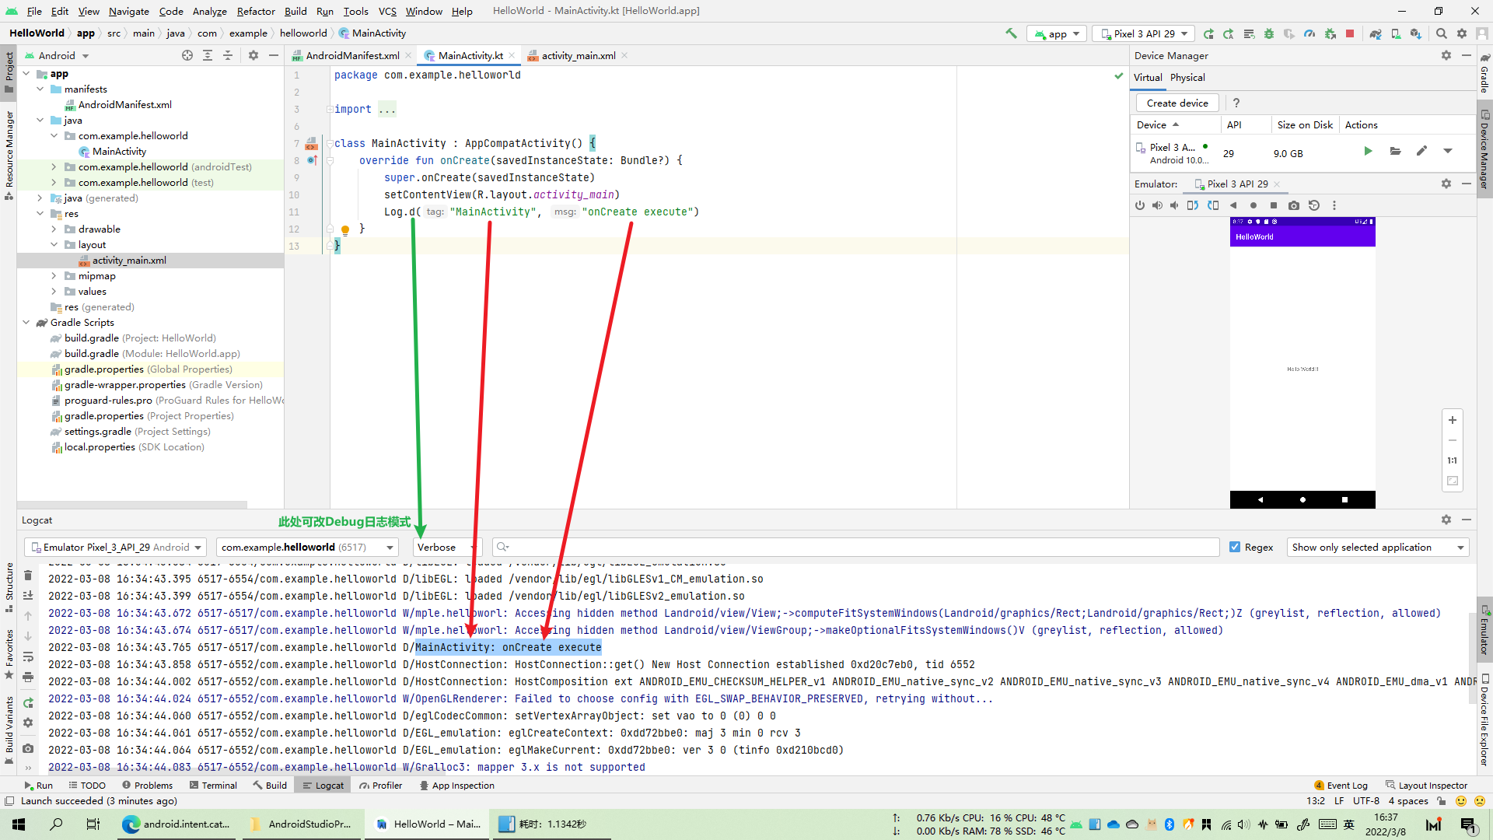Open the Verbose log level dropdown

446,547
